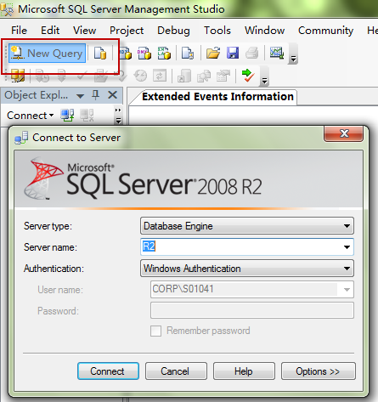Open Object Explorer window position dropdown arrow

81,96
